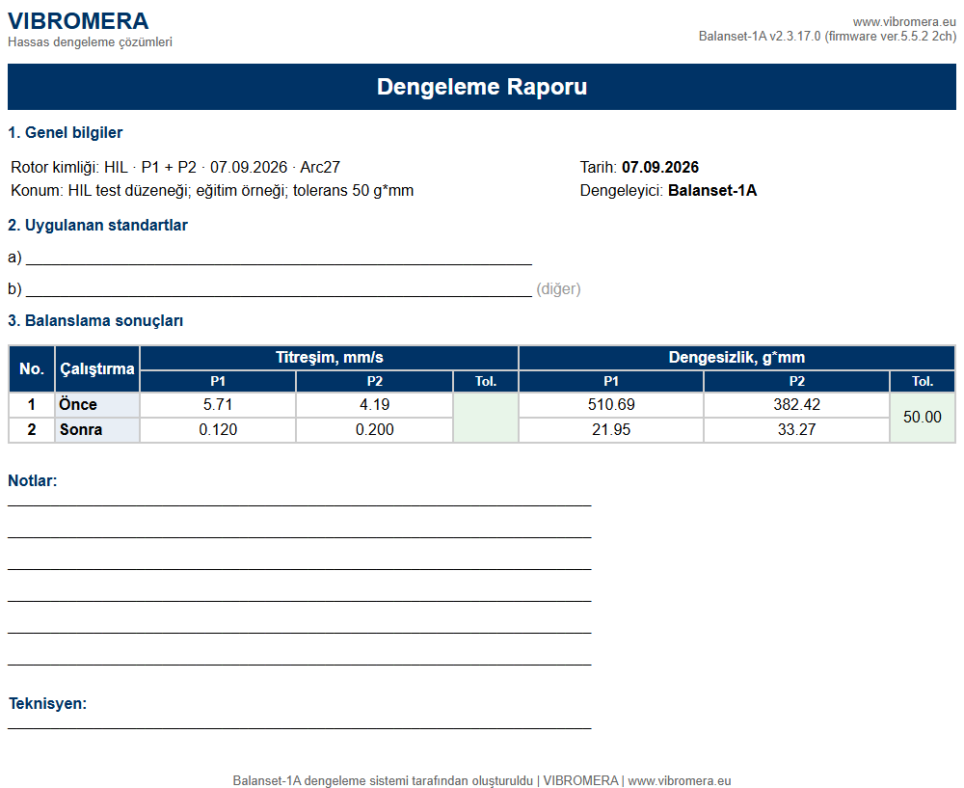
Task: Click the Rotor kimliği line text
Action: 175,167
